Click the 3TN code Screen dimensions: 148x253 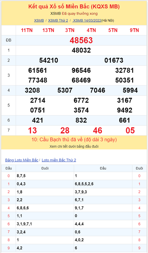click(70, 30)
